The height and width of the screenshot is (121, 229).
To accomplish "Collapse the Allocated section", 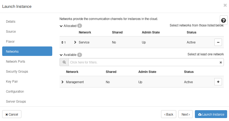I will 61,26.
